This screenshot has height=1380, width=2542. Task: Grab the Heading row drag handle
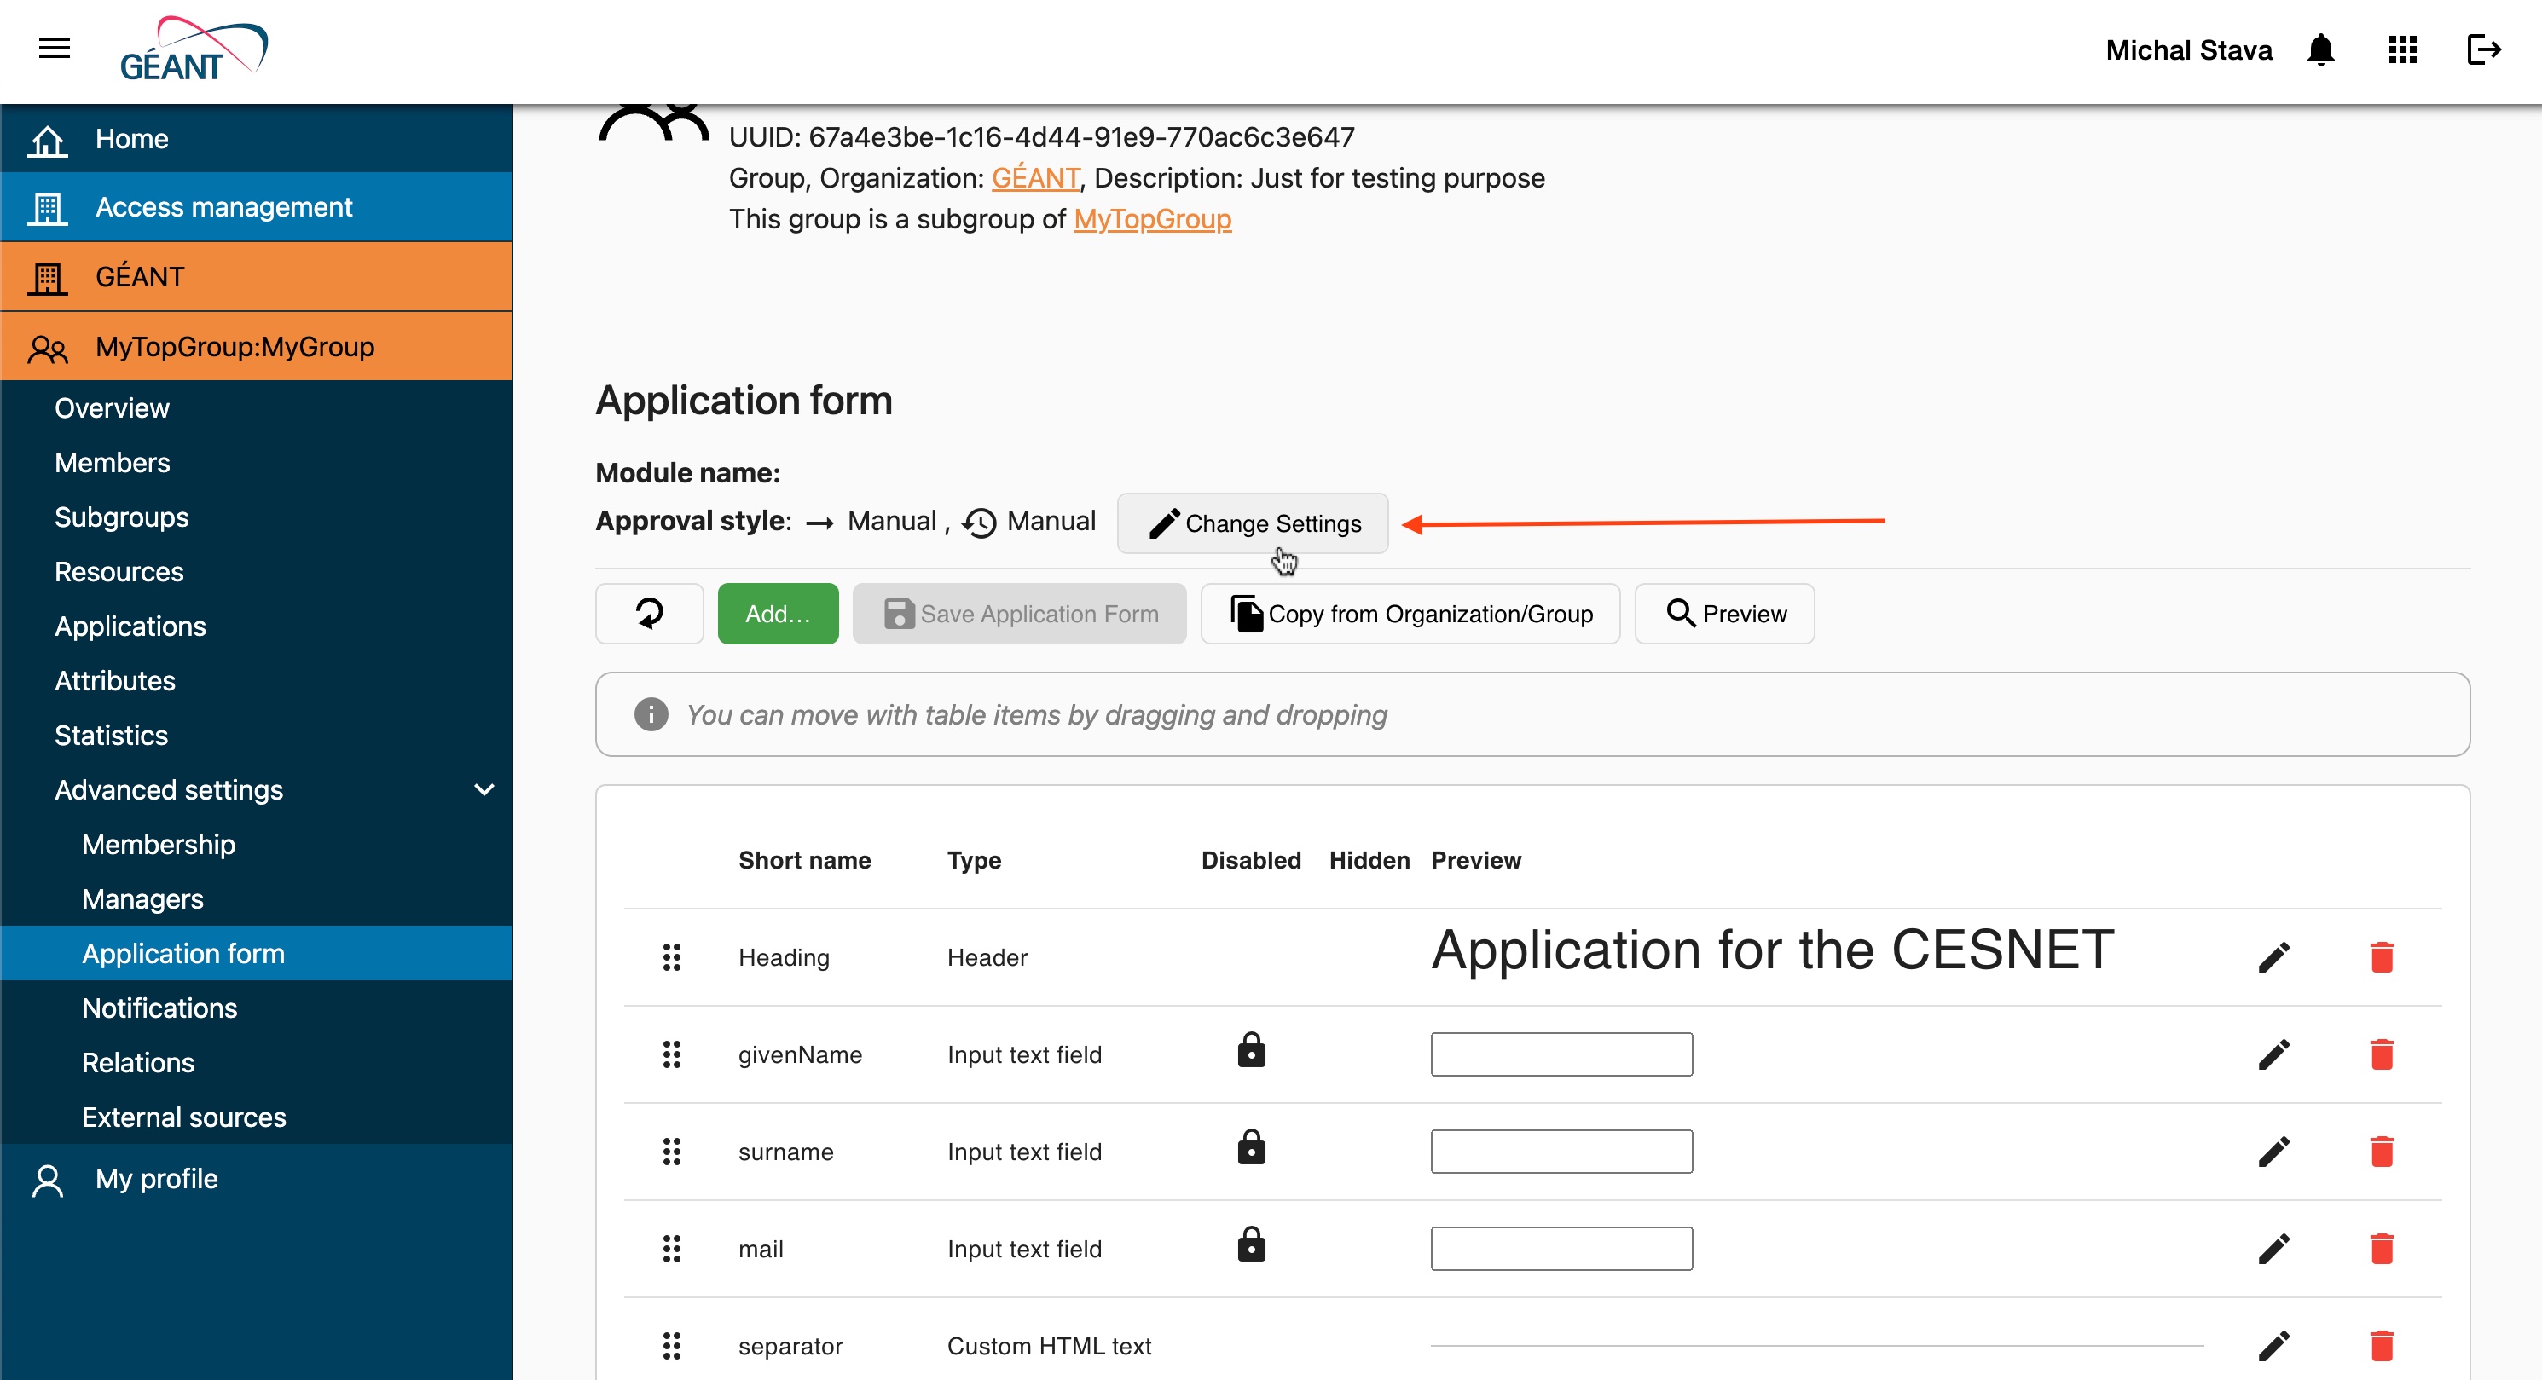[x=671, y=957]
